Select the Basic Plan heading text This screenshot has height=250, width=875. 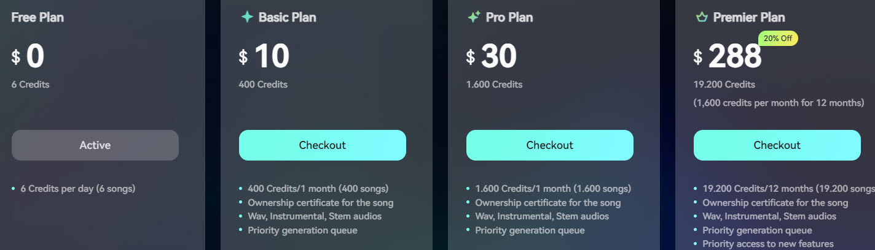pos(287,17)
